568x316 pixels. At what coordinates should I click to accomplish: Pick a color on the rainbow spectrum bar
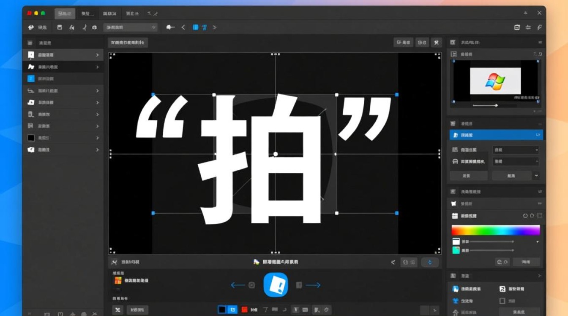tap(495, 230)
